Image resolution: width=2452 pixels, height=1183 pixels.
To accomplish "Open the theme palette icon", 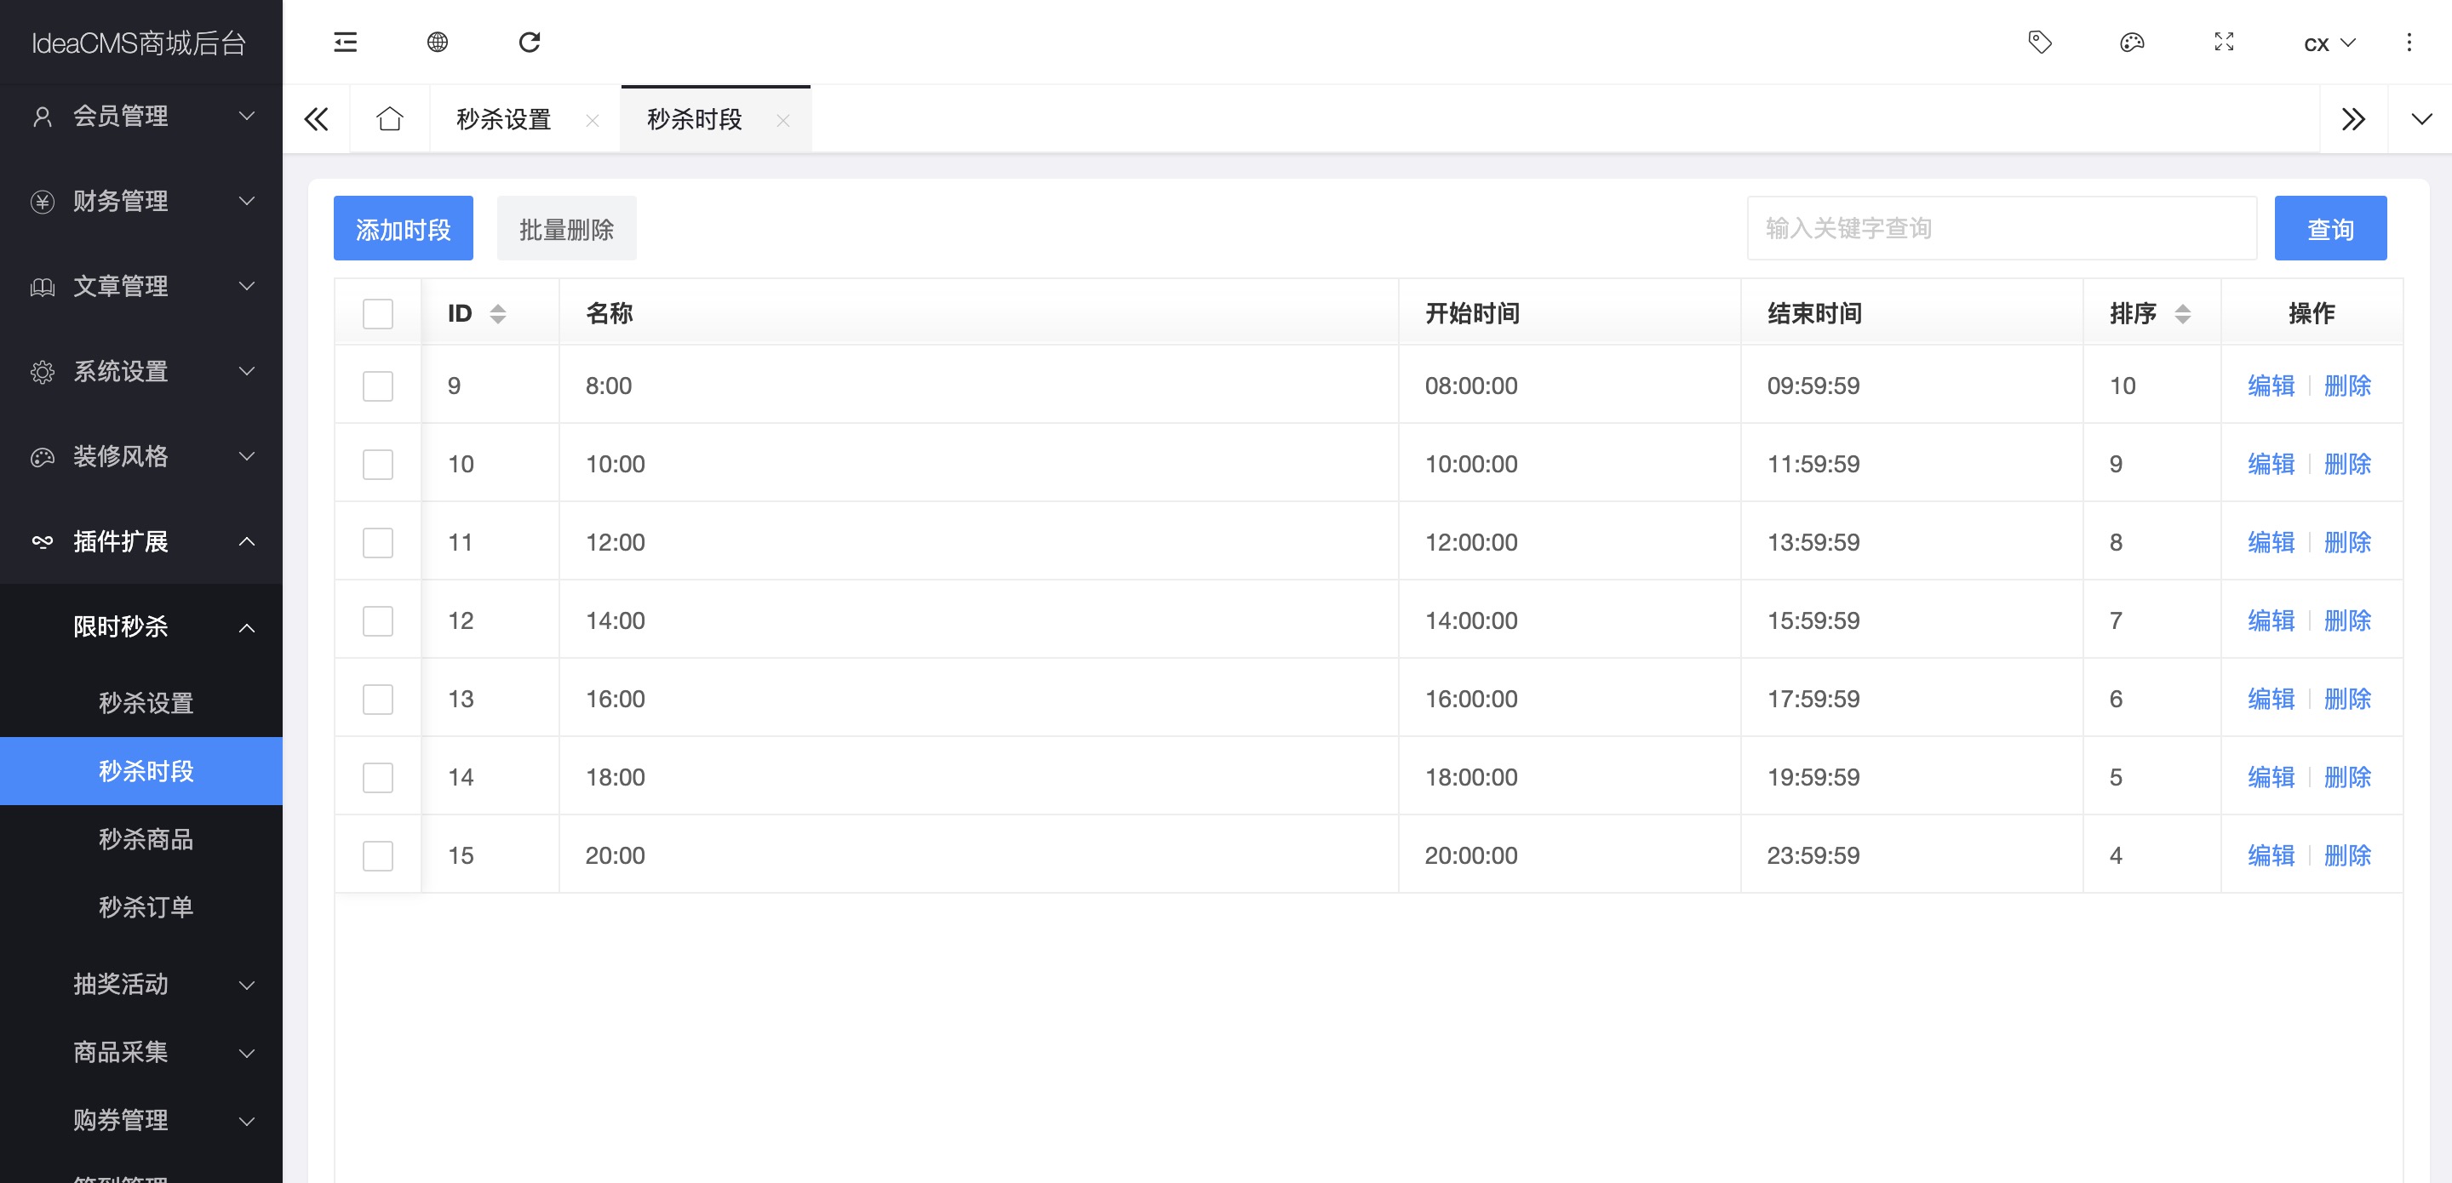I will point(2131,42).
